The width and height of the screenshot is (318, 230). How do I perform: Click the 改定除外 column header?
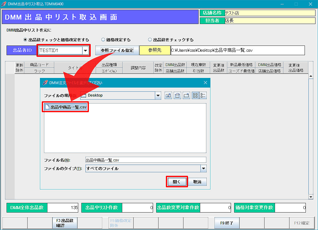158,68
